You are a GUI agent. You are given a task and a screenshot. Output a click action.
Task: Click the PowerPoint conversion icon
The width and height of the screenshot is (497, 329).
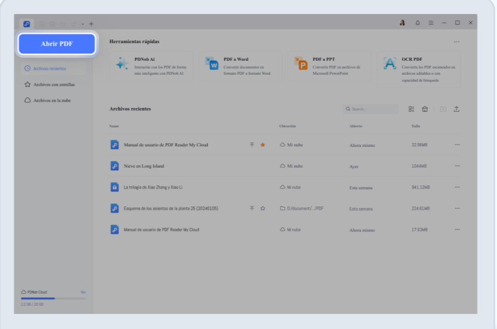click(x=301, y=63)
